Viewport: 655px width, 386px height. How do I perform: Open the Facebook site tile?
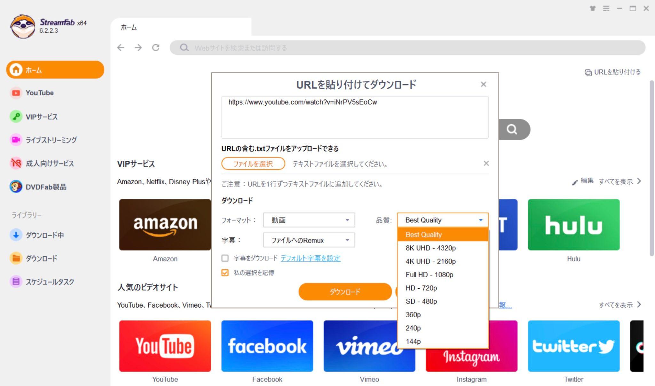click(267, 346)
